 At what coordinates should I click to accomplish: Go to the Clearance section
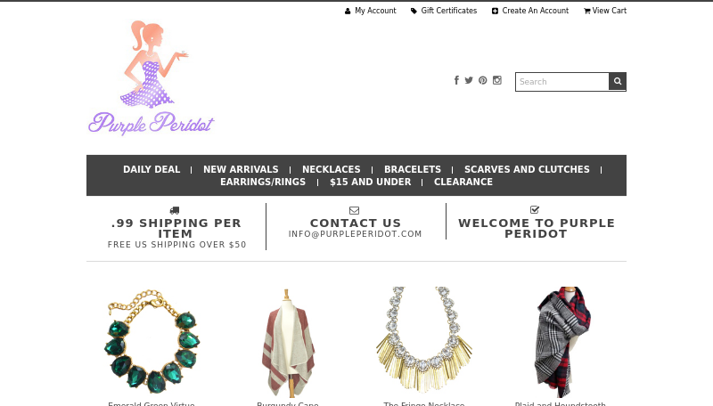click(463, 183)
